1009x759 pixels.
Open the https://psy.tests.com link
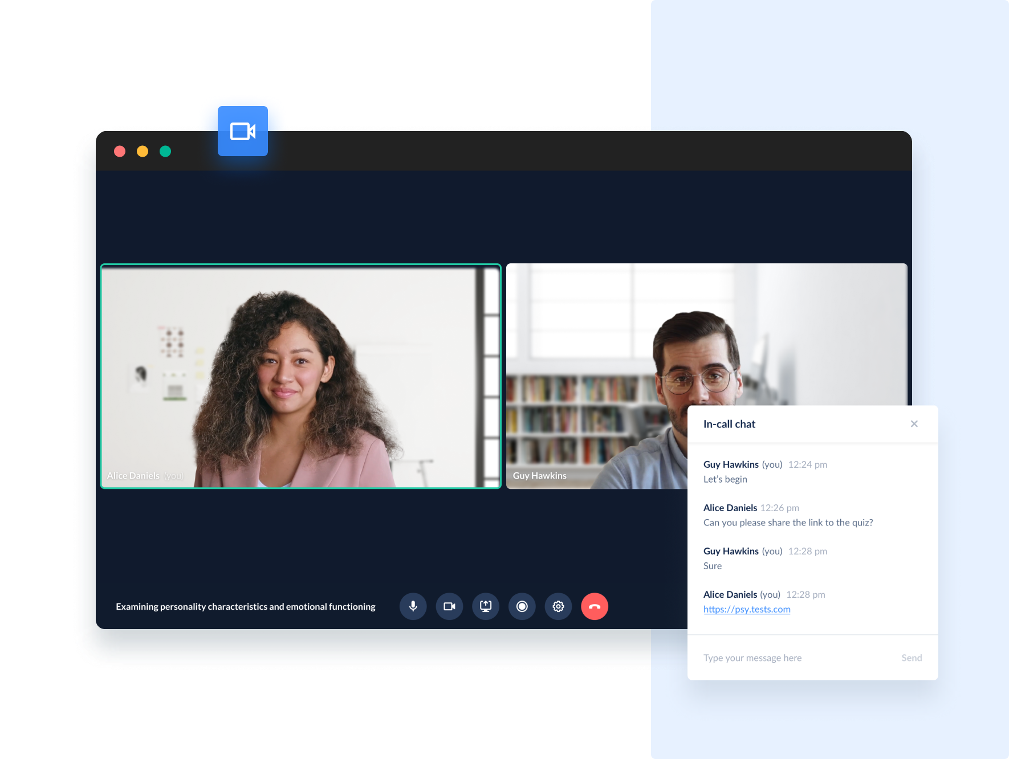pos(747,609)
